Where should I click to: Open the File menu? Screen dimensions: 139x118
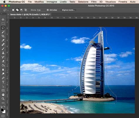point(30,2)
